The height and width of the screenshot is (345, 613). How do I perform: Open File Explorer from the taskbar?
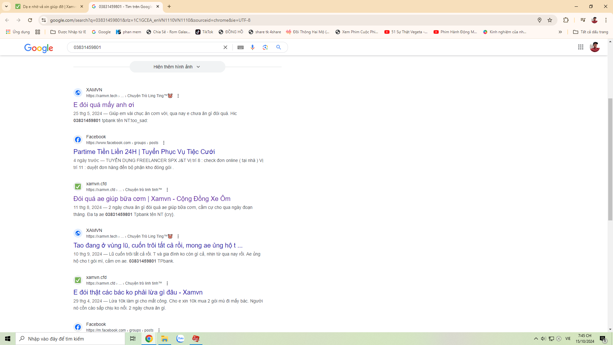click(x=164, y=339)
